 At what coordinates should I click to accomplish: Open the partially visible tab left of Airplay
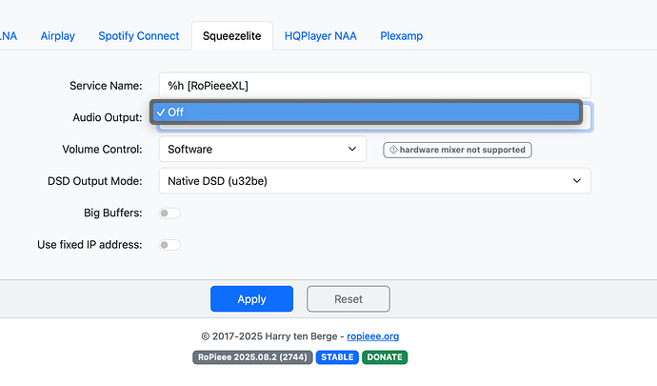pyautogui.click(x=10, y=36)
